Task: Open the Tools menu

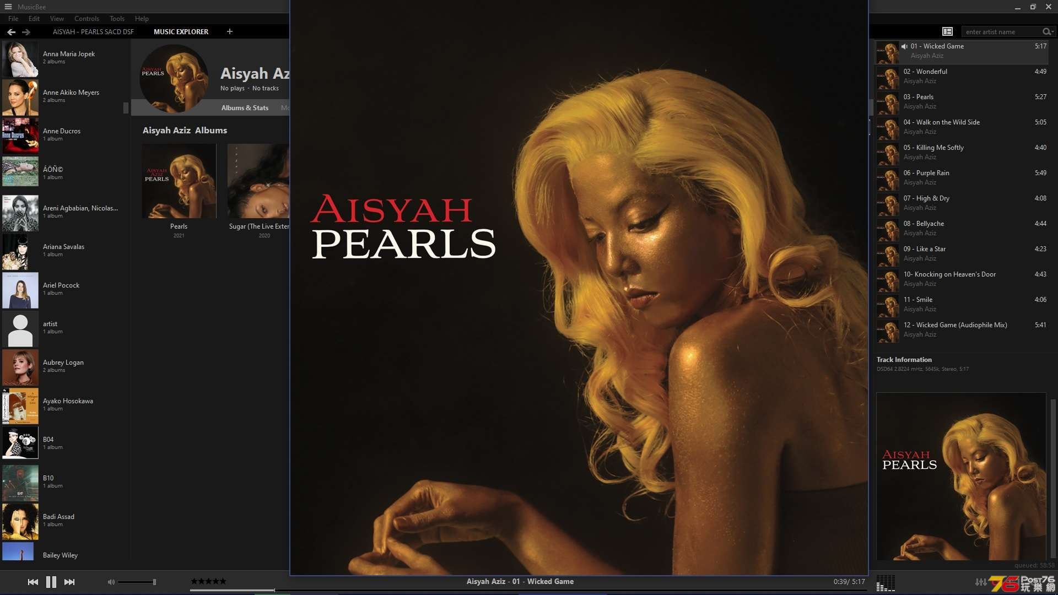Action: 117,18
